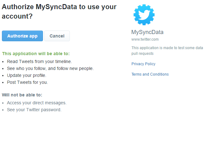
Task: Click the www.twitter.com app URL
Action: coord(145,39)
